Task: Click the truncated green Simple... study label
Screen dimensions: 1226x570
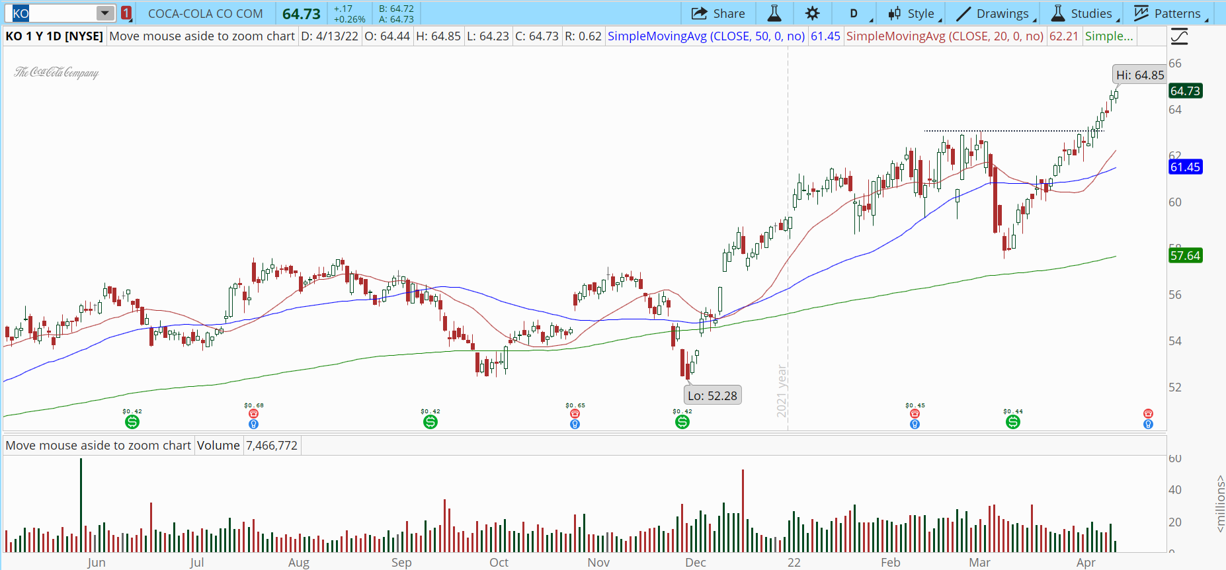Action: [1109, 36]
